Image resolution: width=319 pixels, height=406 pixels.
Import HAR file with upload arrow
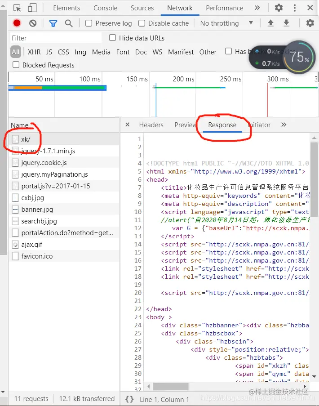(x=270, y=23)
